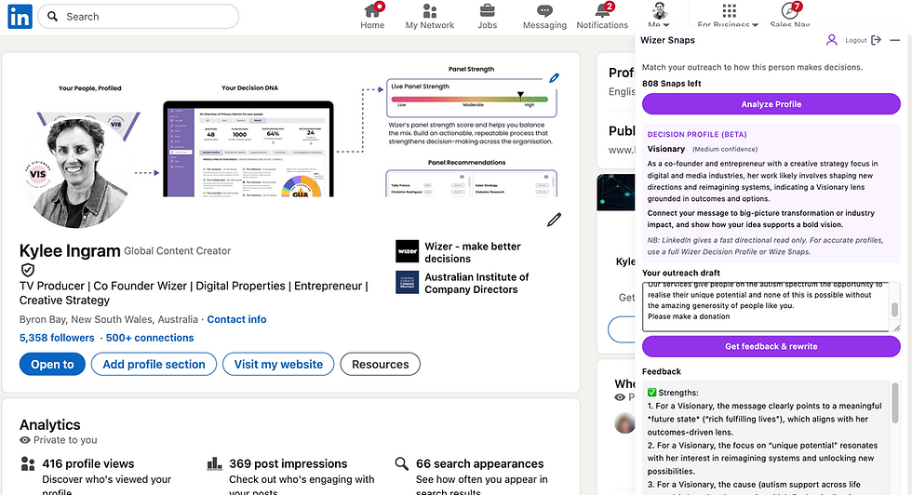
Task: Click the AICD logo icon
Action: click(x=408, y=282)
